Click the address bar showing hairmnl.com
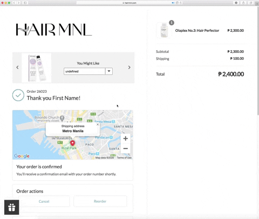 tap(129, 3)
